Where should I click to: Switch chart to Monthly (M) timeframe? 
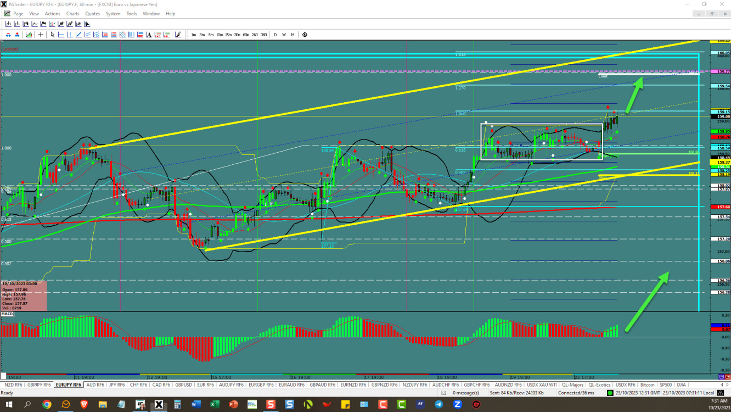[293, 35]
